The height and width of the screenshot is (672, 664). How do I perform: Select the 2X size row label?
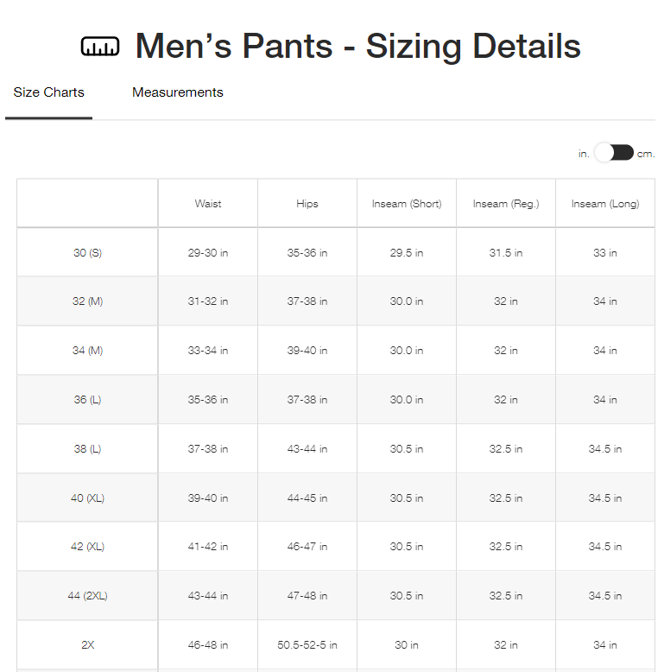point(87,645)
